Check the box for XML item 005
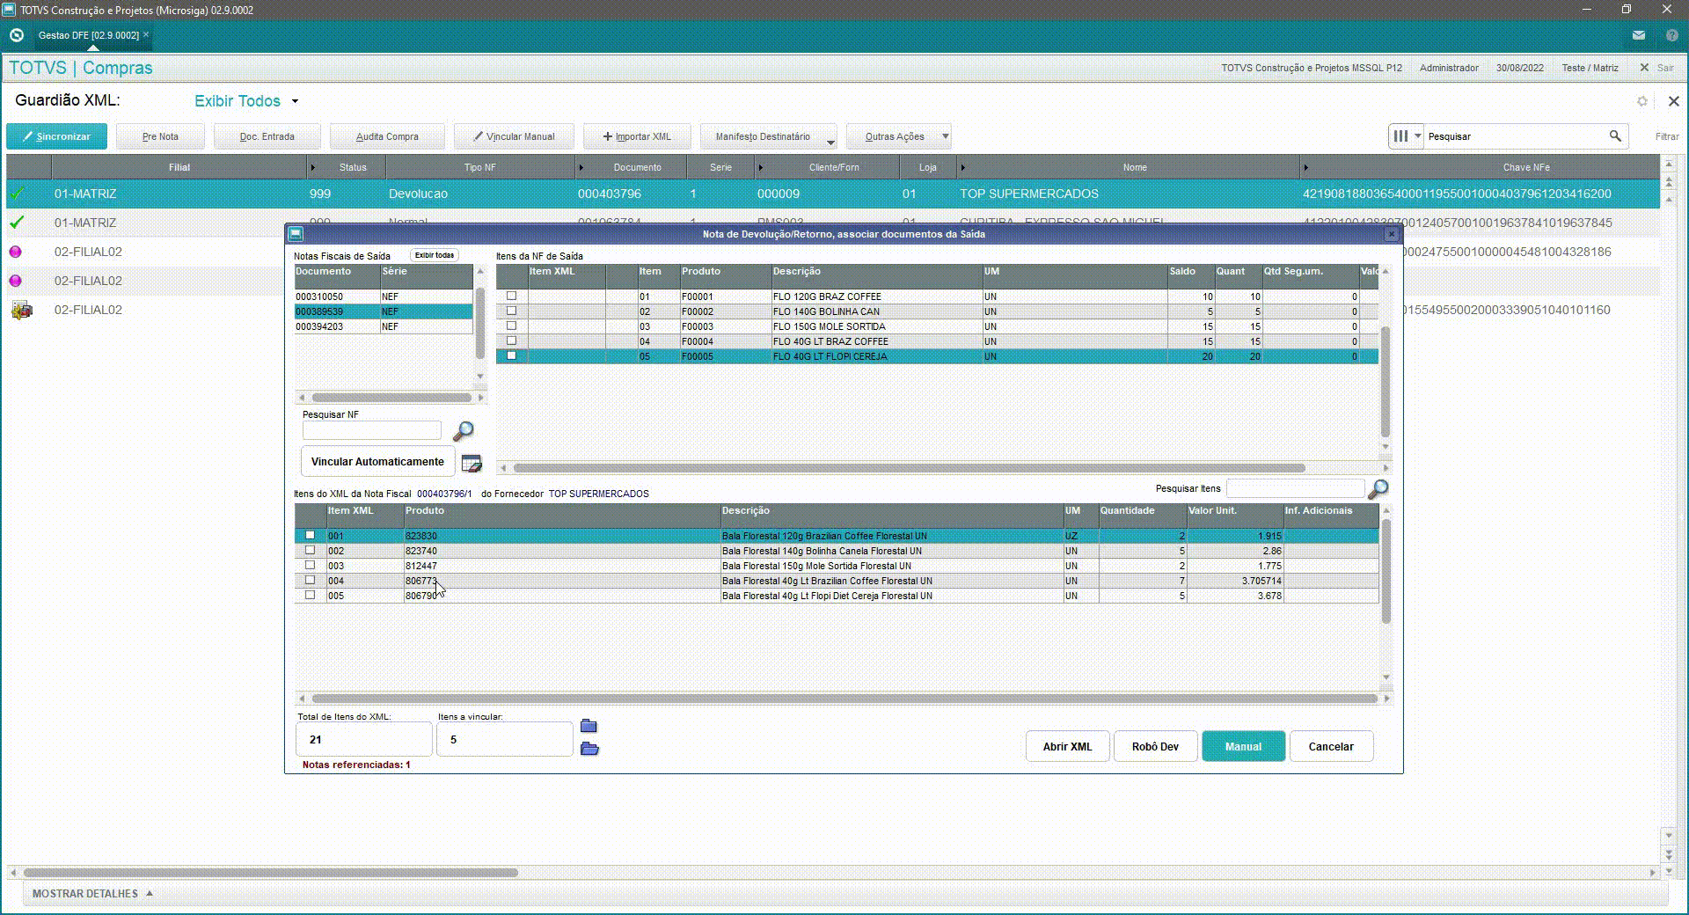The height and width of the screenshot is (915, 1689). coord(310,595)
